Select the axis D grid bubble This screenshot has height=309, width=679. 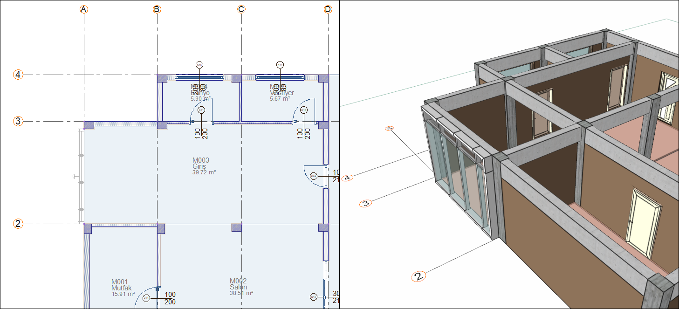pos(328,9)
